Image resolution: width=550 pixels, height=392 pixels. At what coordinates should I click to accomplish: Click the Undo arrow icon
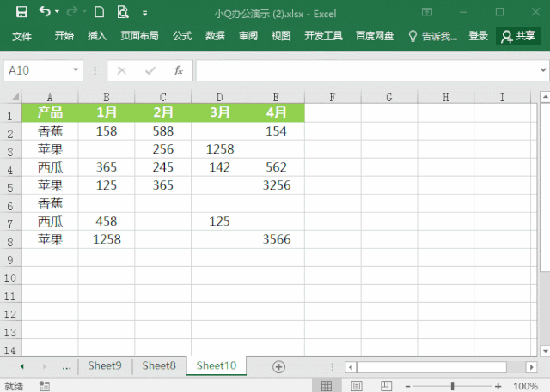45,11
